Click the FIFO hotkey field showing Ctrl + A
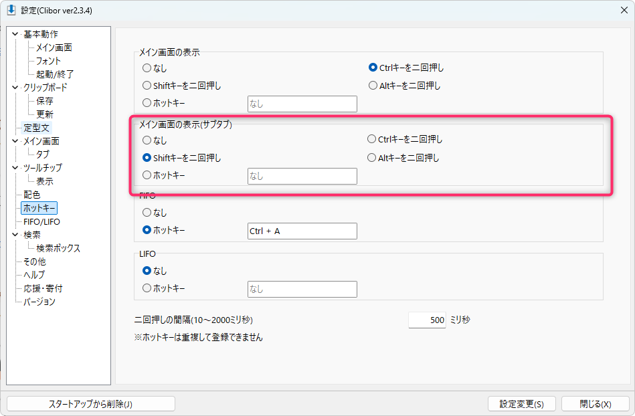Screen dimensions: 635x416 pyautogui.click(x=302, y=231)
